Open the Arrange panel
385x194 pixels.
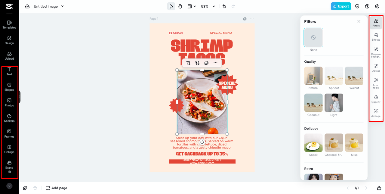pos(376,113)
